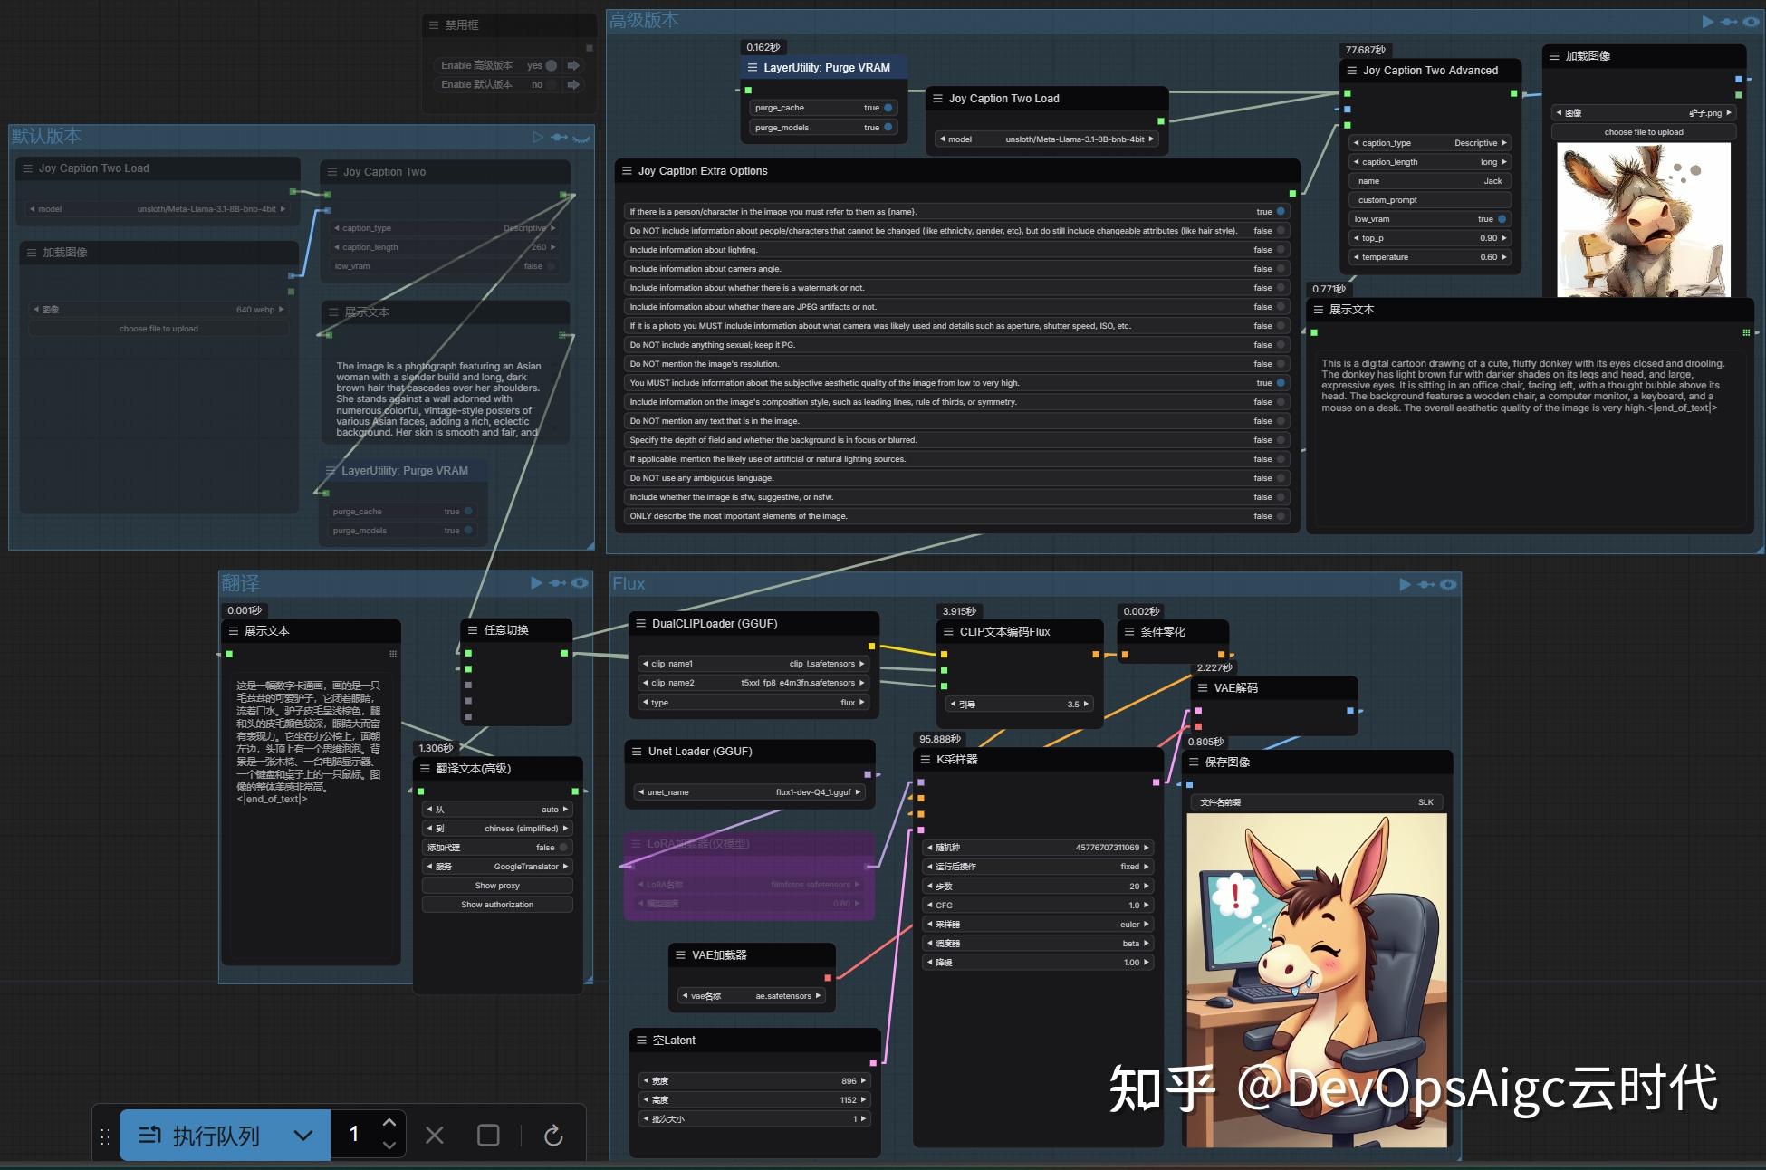Click choose file to upload in 加载图像
This screenshot has height=1170, width=1766.
tap(1644, 131)
